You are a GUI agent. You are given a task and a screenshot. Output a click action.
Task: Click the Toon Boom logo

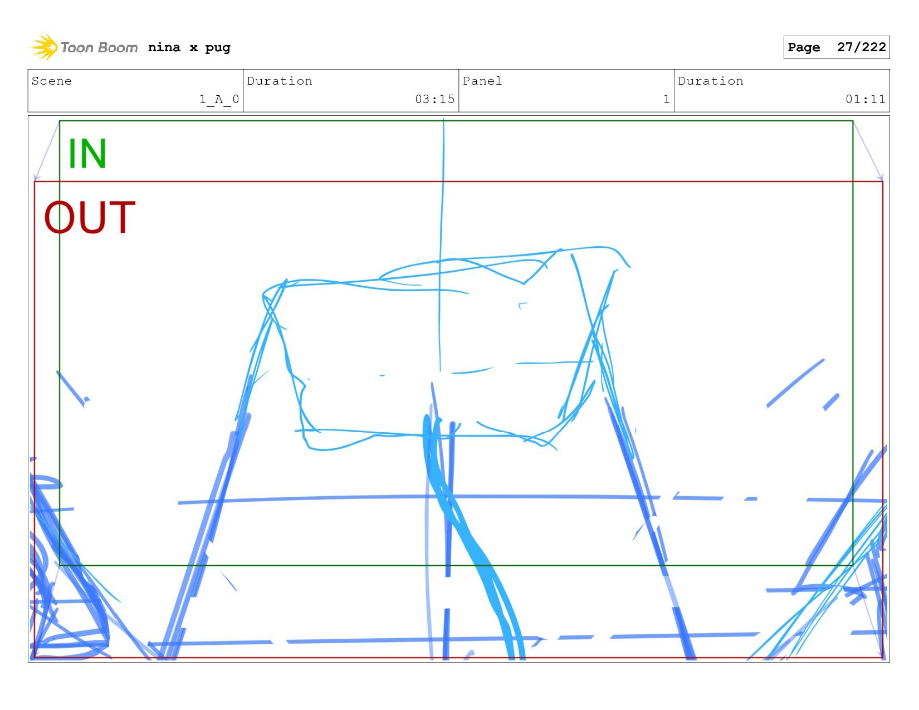point(84,47)
